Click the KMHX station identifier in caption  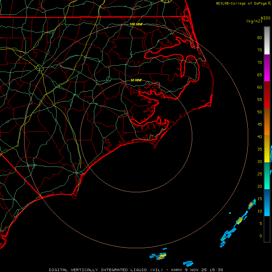pos(177,270)
